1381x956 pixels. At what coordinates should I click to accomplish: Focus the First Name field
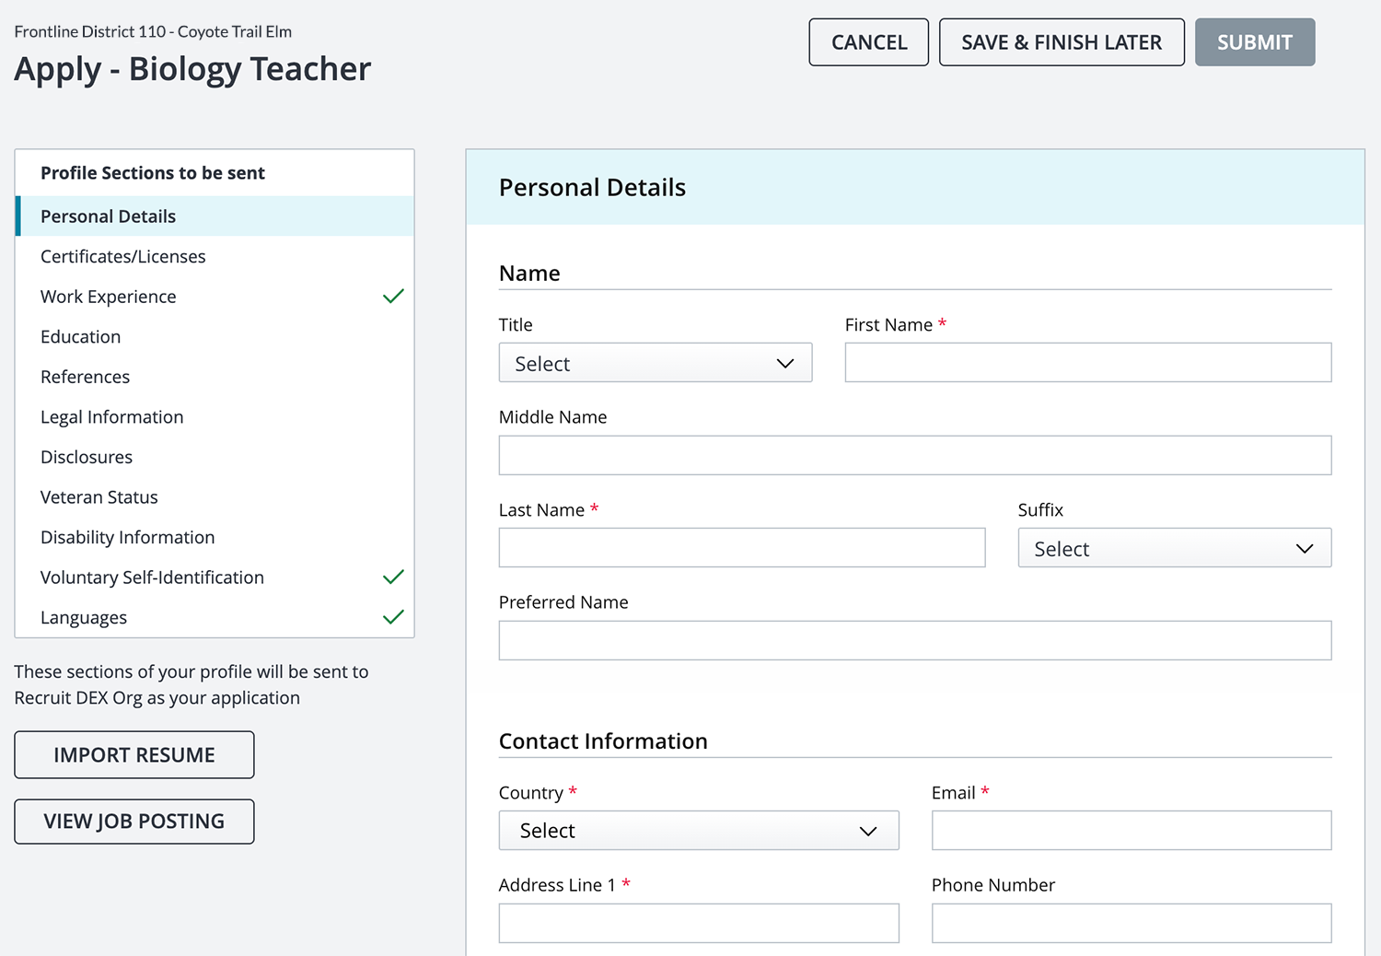click(1087, 363)
